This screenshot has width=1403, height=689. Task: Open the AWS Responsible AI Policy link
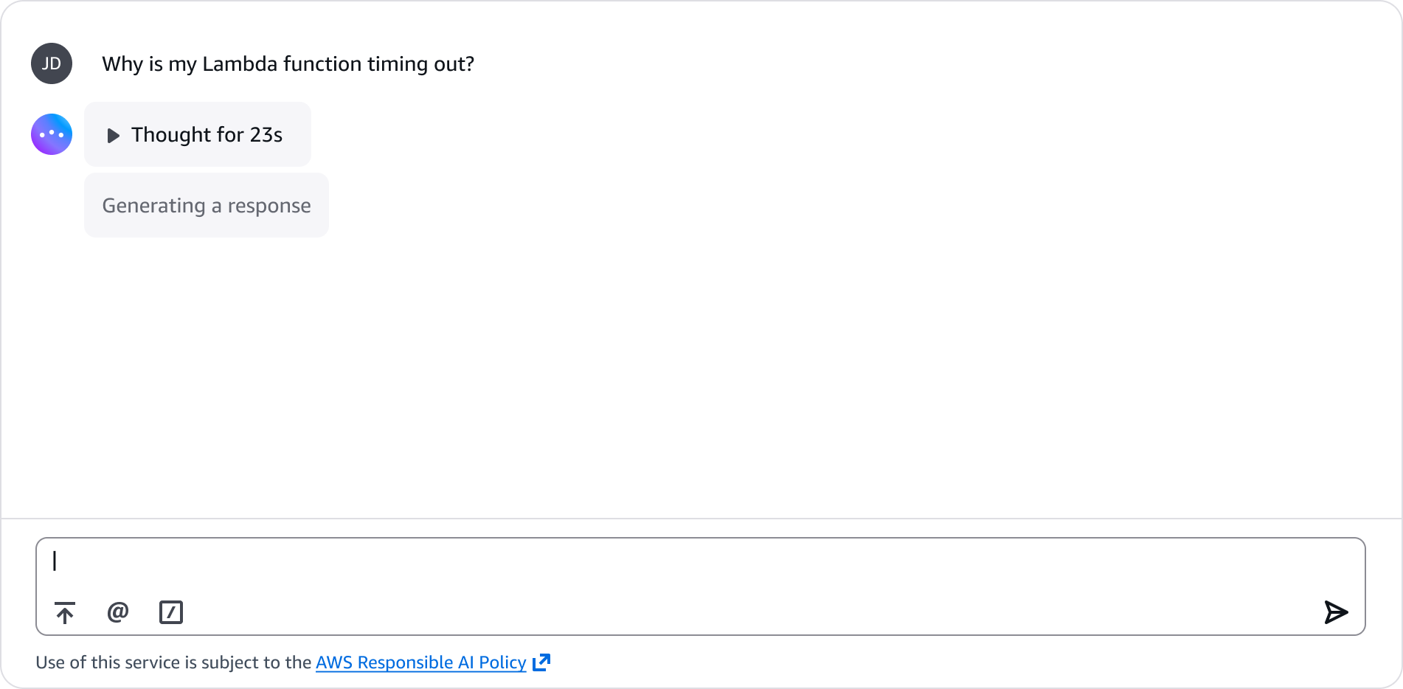click(420, 662)
